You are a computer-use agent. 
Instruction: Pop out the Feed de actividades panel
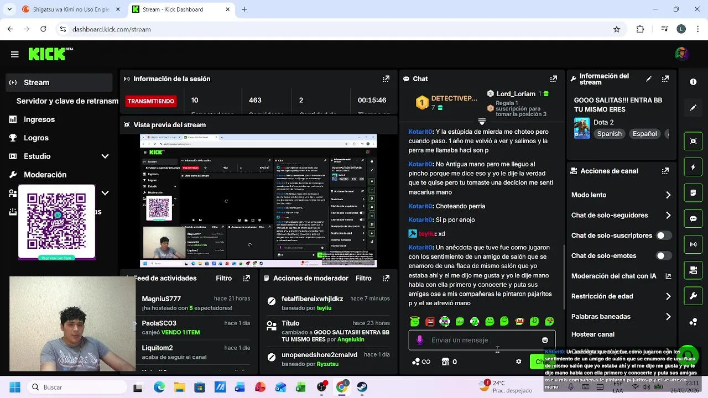click(x=247, y=278)
